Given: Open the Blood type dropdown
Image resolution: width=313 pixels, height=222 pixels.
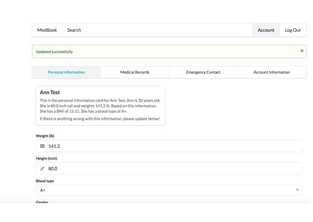Looking at the screenshot, I should (169, 190).
